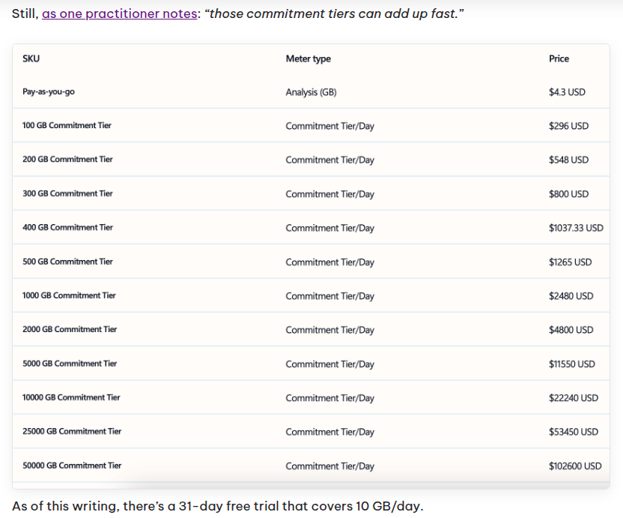Click the '$11550 USD' price cell
623x518 pixels.
pos(572,364)
